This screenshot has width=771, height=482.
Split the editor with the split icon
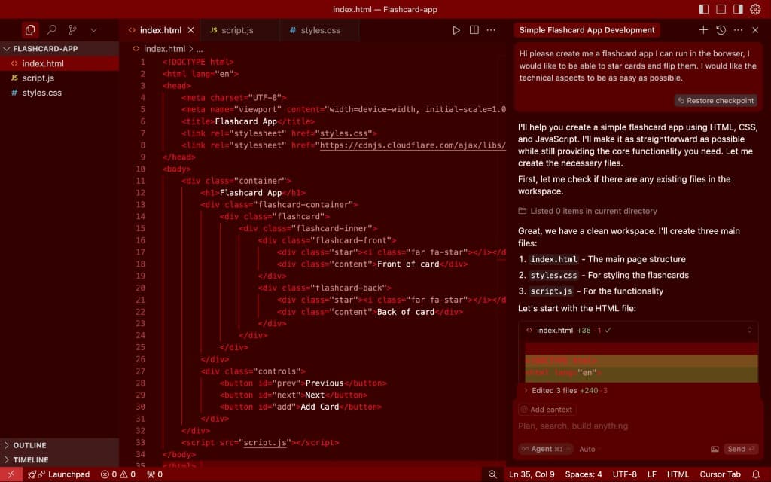[474, 29]
